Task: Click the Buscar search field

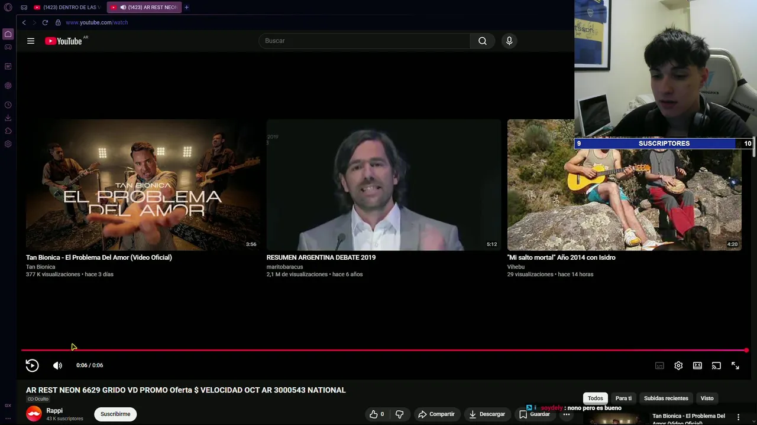Action: 364,41
